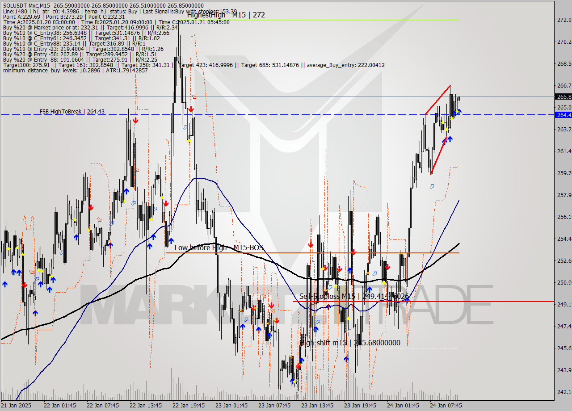
Task: Click the 23 Jan 07:45 time label
Action: [x=274, y=405]
